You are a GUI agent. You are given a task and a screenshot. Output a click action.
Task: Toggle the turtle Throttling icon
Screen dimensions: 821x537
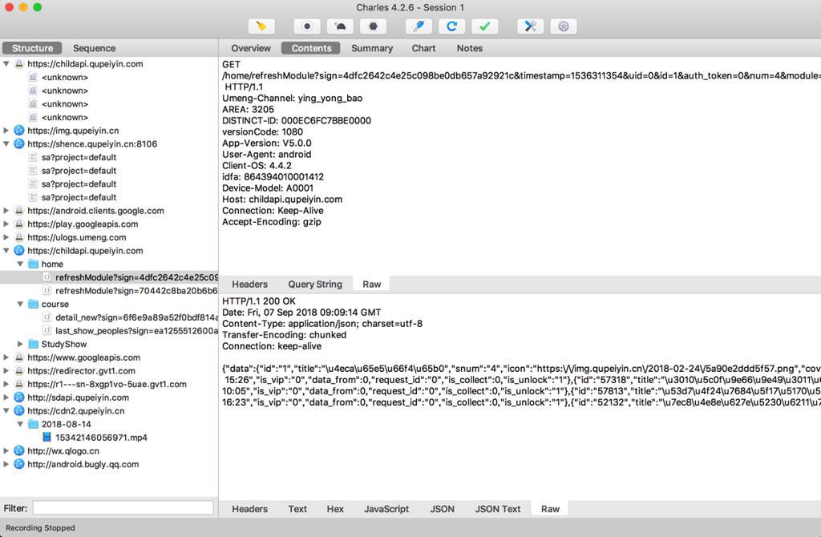(340, 26)
